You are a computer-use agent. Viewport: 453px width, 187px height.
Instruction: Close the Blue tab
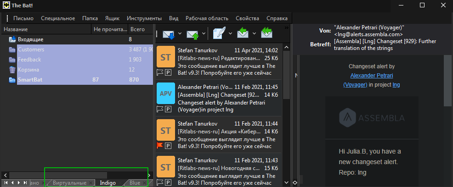point(144,183)
